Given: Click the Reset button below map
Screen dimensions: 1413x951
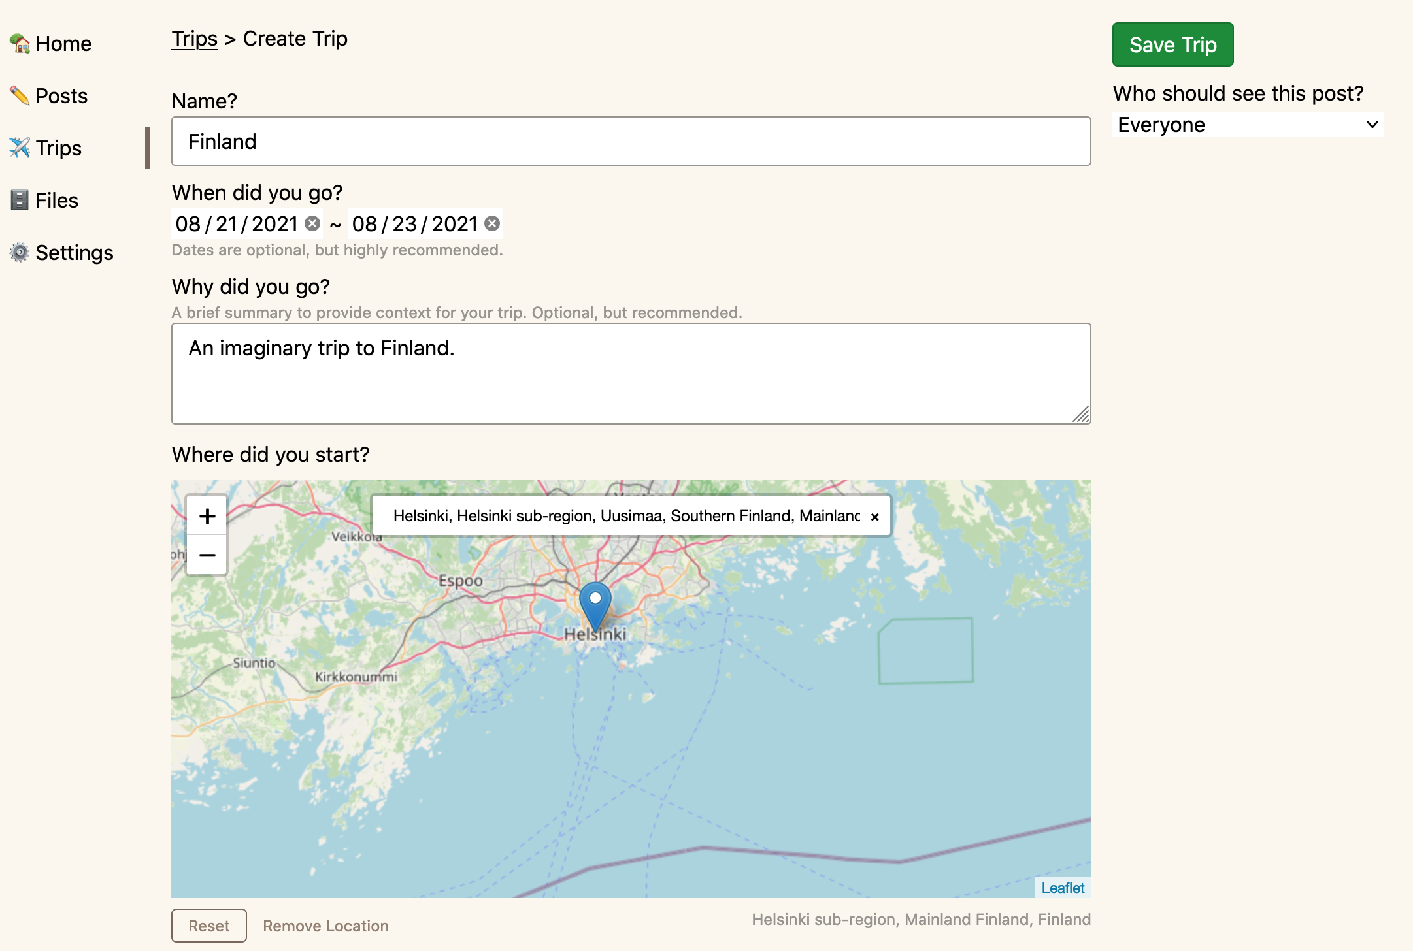Looking at the screenshot, I should [208, 926].
